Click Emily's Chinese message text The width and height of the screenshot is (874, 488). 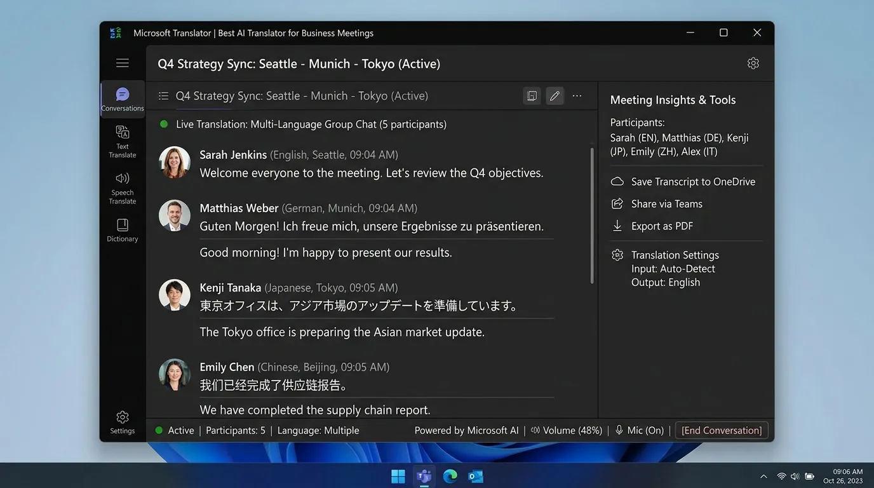(274, 385)
